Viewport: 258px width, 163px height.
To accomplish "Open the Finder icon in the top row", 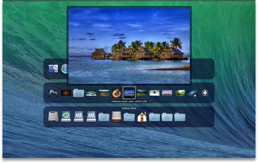I will pos(53,69).
